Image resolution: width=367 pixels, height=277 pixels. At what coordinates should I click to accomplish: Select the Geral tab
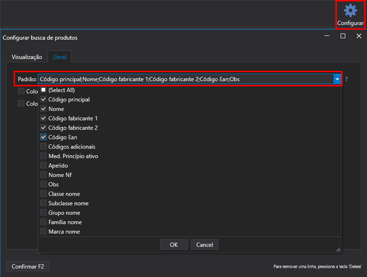60,57
